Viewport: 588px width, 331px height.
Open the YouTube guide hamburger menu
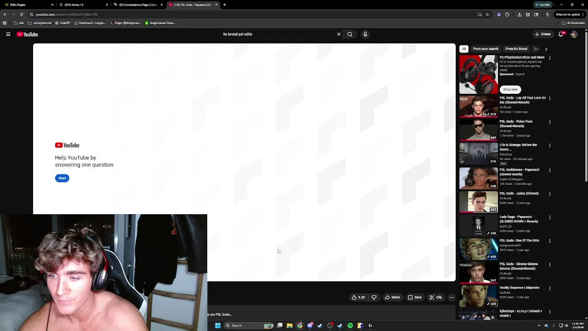click(8, 34)
